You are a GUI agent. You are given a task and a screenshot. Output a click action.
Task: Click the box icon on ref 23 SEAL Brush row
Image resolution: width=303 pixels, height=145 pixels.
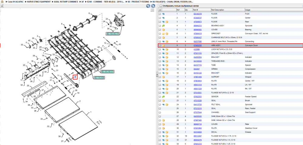point(163,101)
